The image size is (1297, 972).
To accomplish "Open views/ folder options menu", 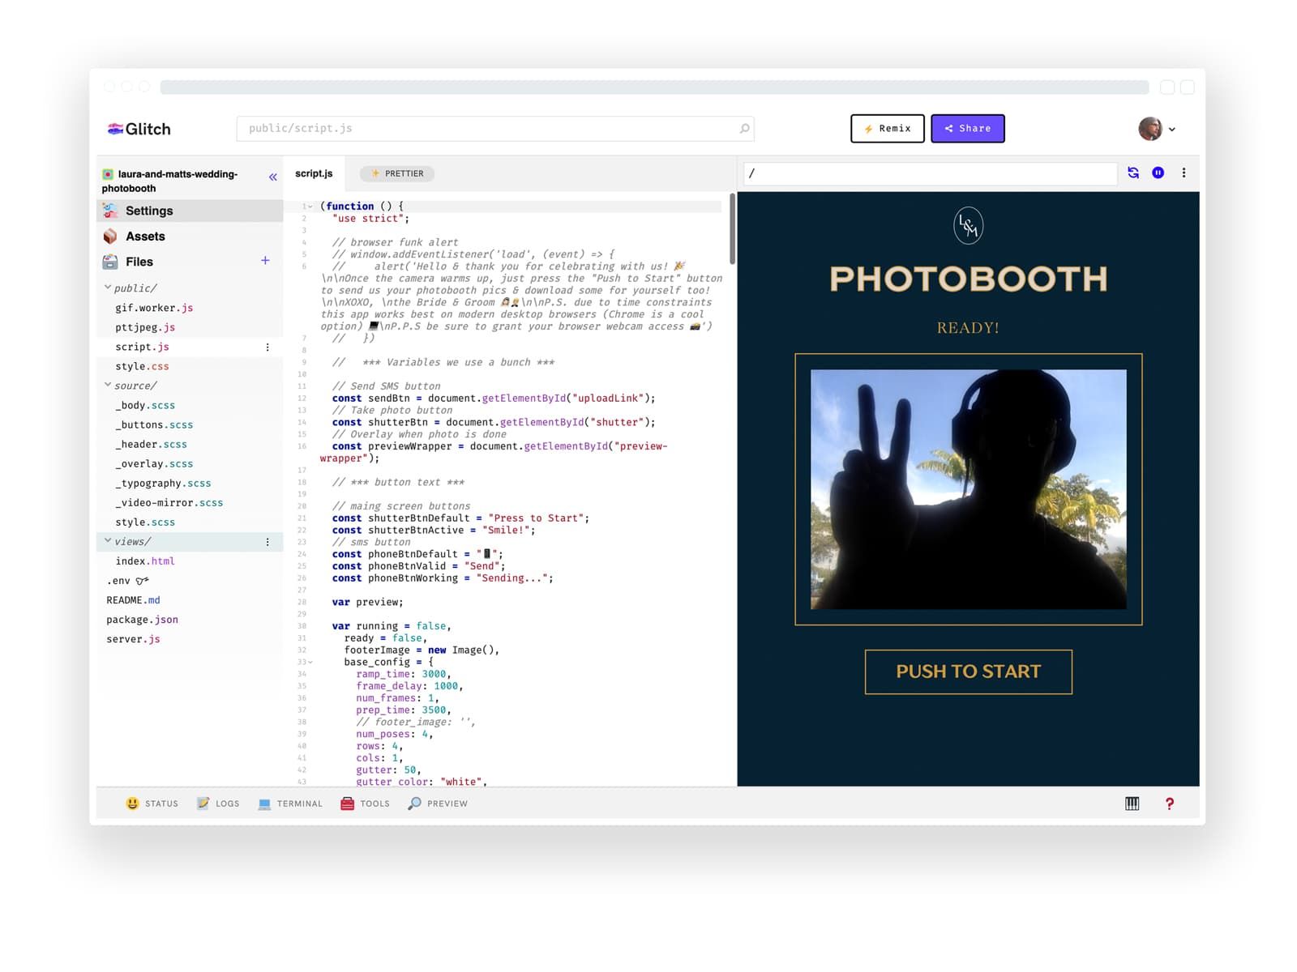I will point(268,542).
